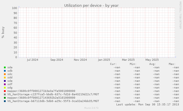Select the sdc legend label
The image size is (183, 111).
click(10, 74)
